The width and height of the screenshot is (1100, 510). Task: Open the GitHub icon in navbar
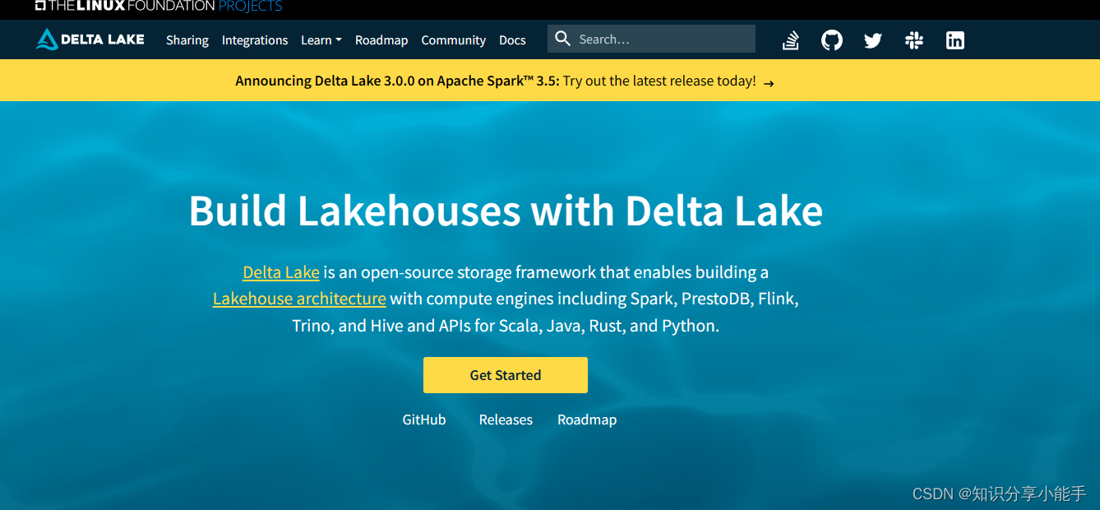pos(832,39)
